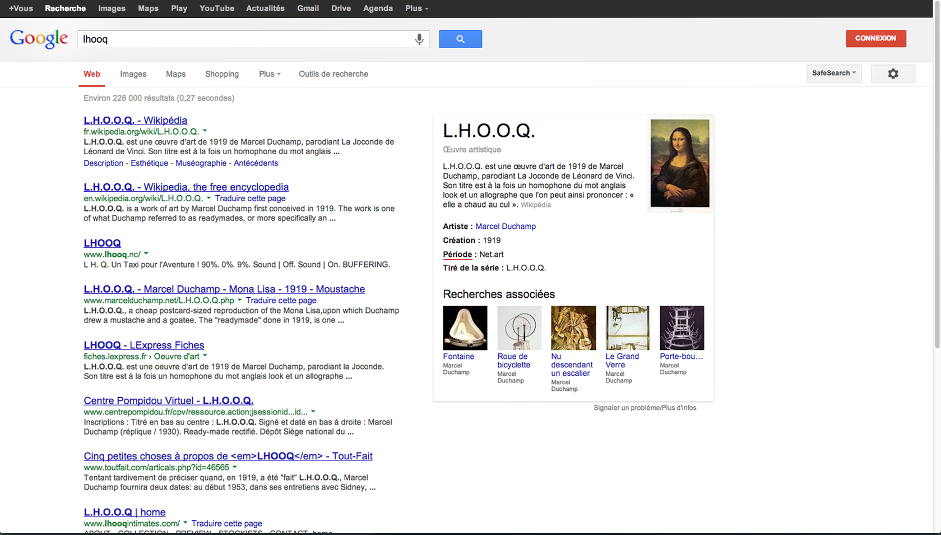
Task: Click the Porte-bouteilles thumbnail
Action: (682, 328)
